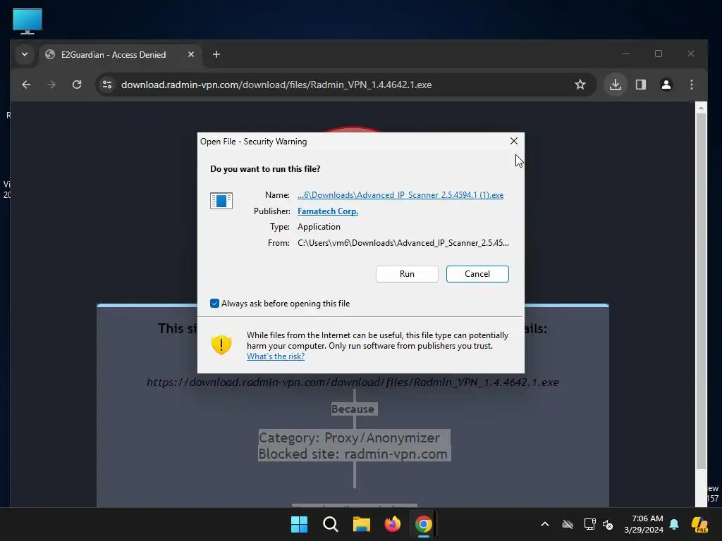Viewport: 722px width, 541px height.
Task: Uncheck Always ask before opening this file
Action: [x=214, y=303]
